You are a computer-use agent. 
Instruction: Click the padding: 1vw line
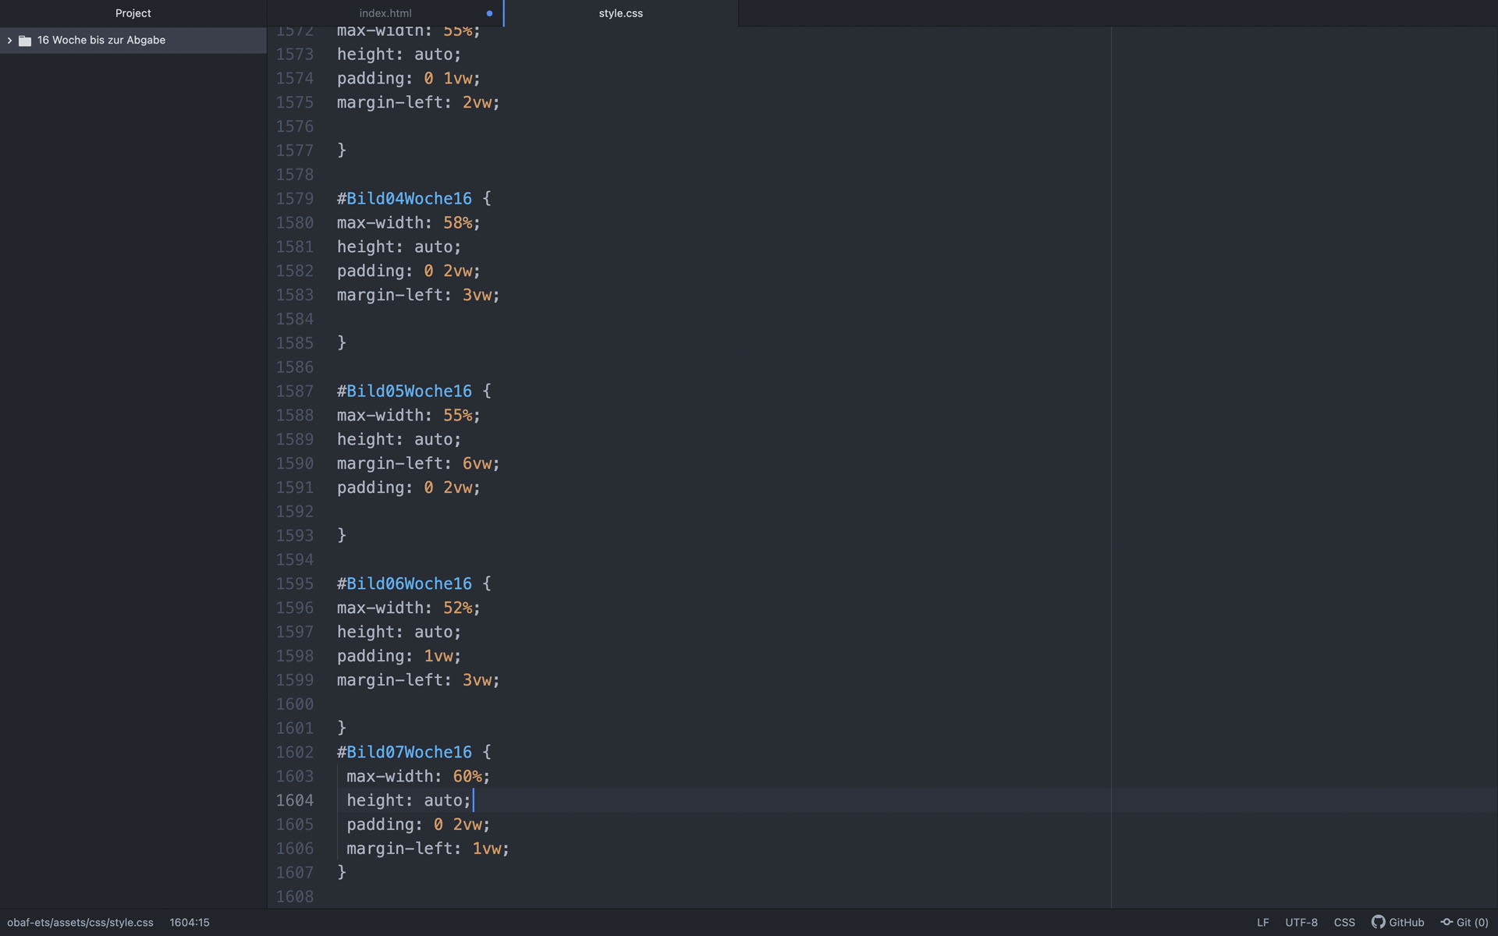399,656
